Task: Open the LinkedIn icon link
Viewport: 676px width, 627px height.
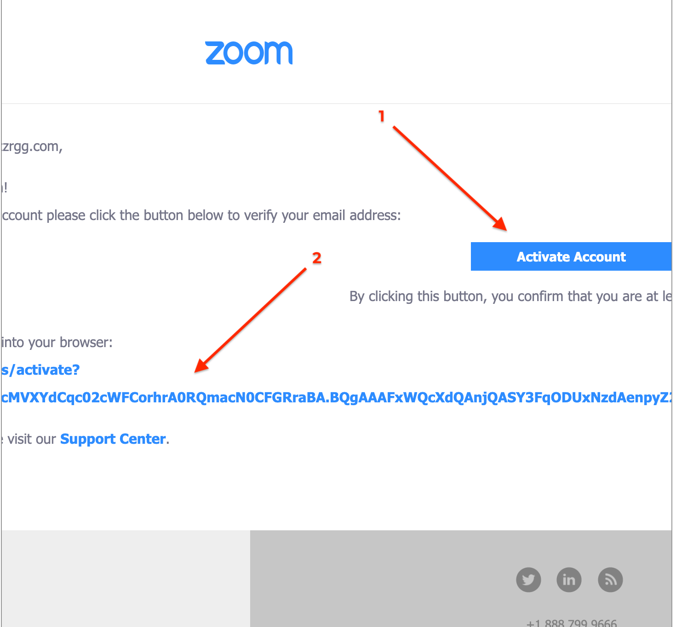Action: pos(569,580)
